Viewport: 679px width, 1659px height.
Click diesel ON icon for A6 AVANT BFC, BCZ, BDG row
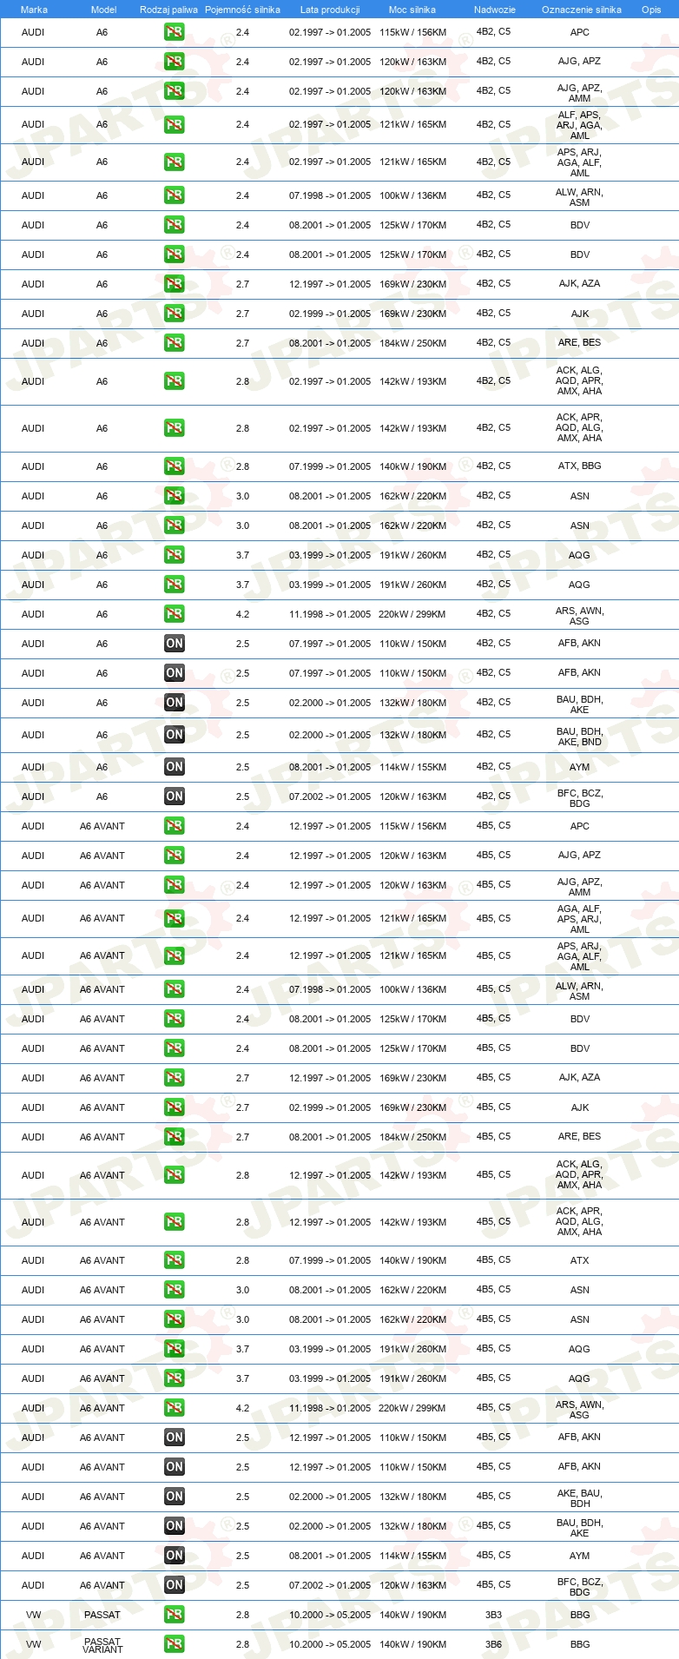point(175,1585)
